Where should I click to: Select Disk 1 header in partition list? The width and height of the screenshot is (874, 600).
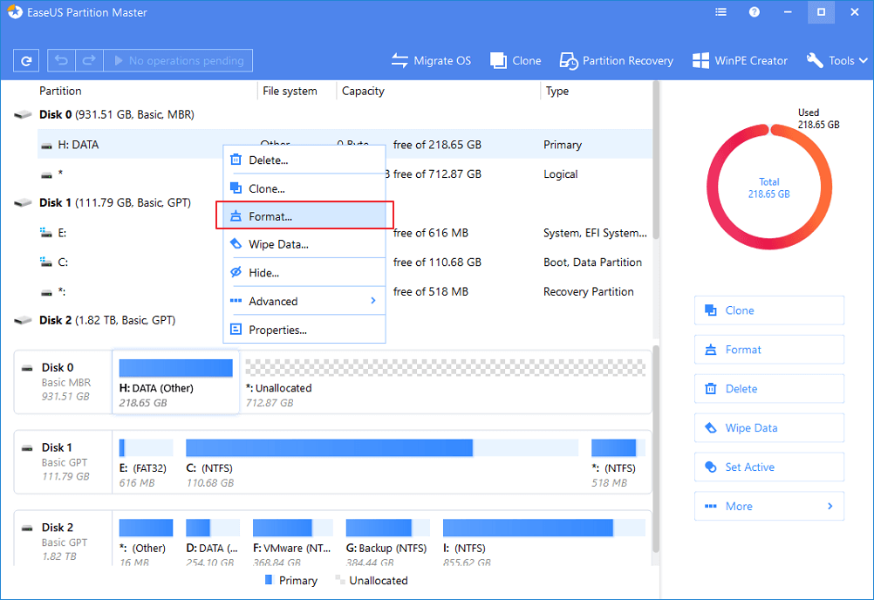point(115,202)
